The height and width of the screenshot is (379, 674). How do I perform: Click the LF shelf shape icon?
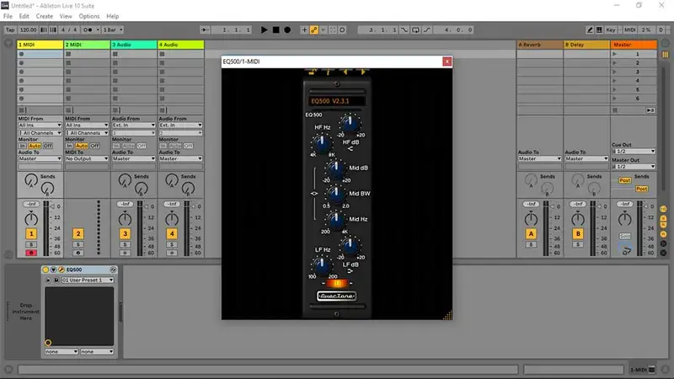(350, 271)
